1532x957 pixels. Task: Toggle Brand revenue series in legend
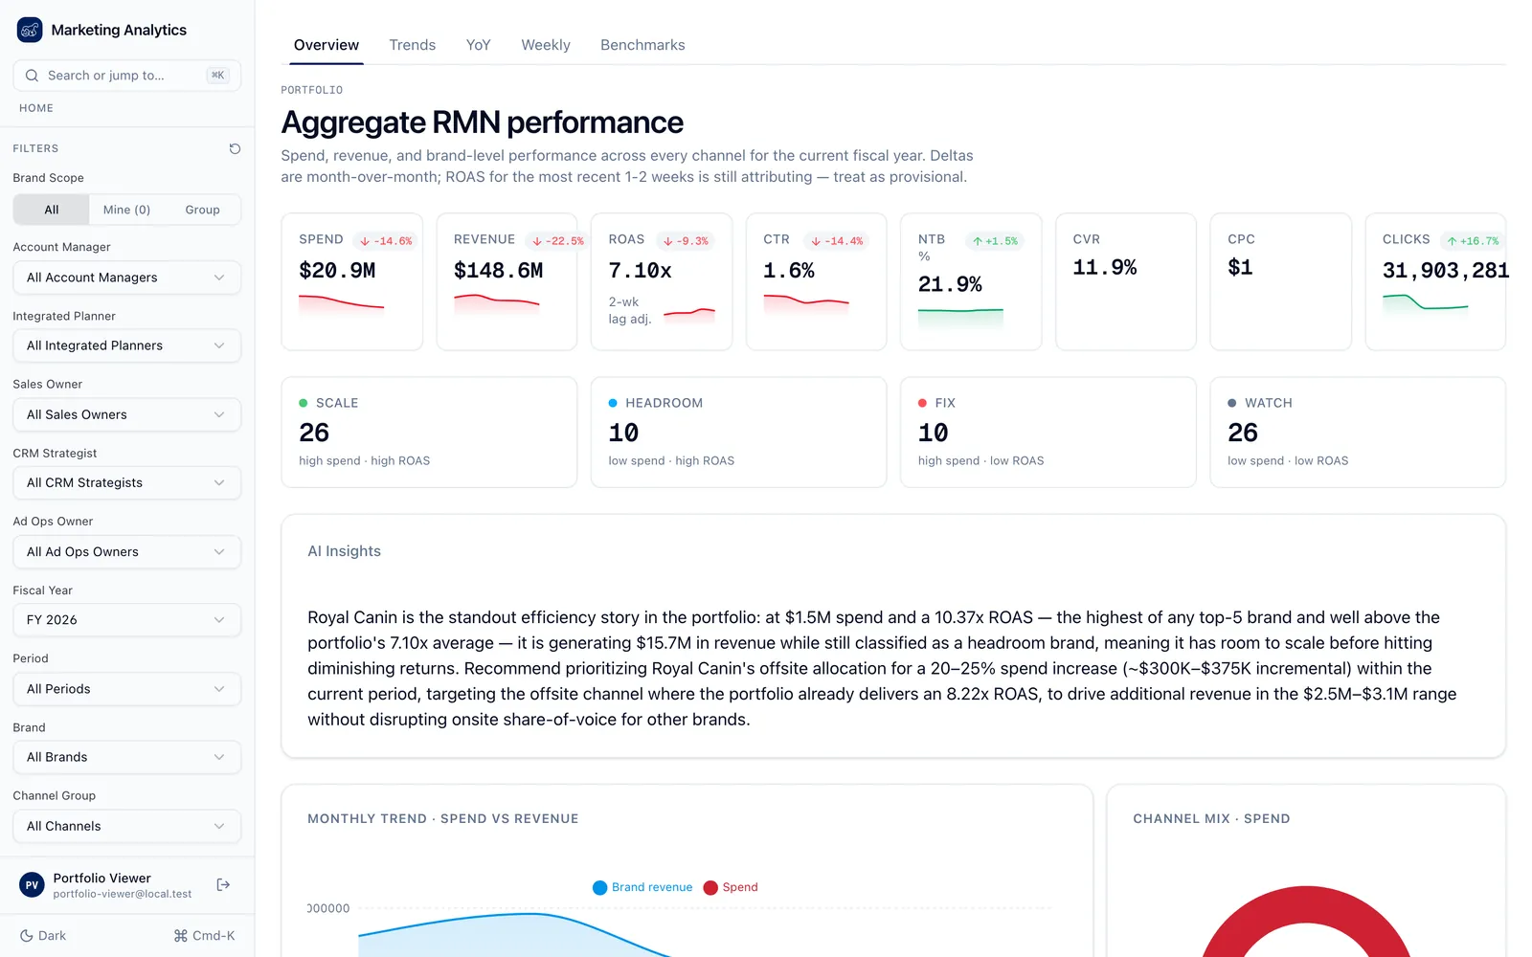click(x=642, y=887)
